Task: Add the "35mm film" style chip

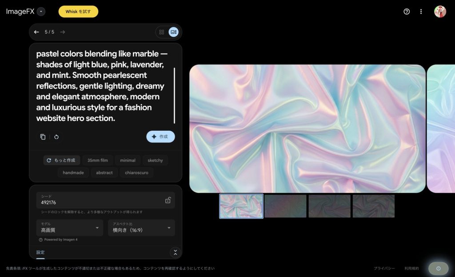Action: pos(97,160)
